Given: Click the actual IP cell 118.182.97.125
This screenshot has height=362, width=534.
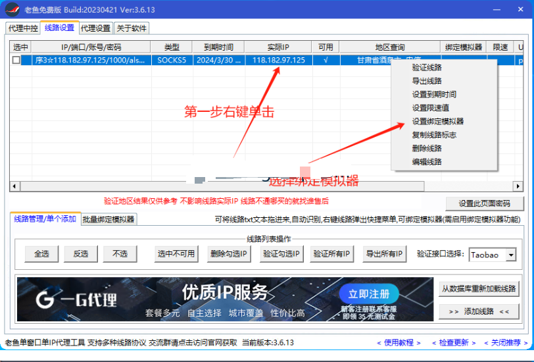Looking at the screenshot, I should pyautogui.click(x=279, y=61).
